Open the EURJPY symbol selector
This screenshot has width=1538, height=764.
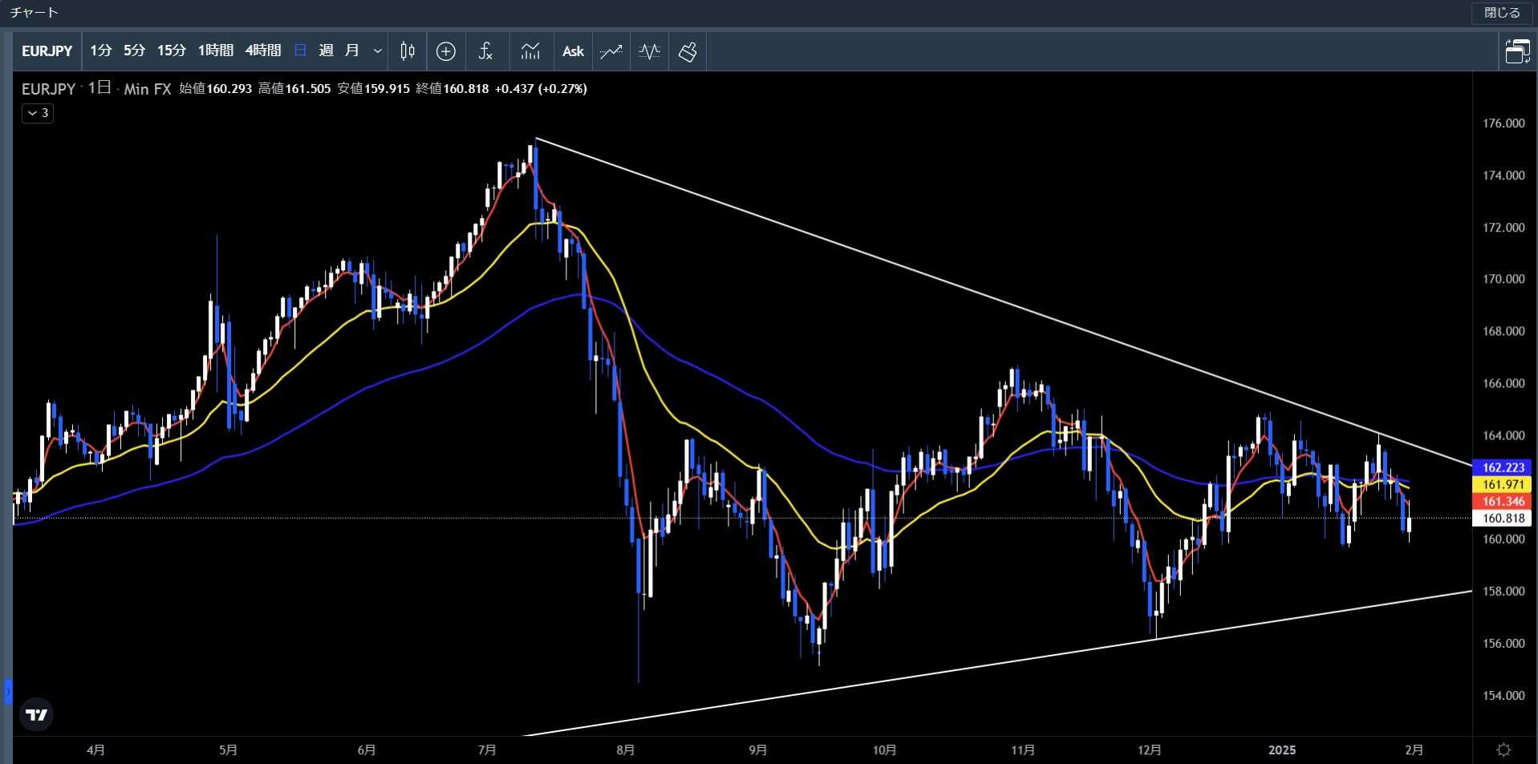pos(47,51)
